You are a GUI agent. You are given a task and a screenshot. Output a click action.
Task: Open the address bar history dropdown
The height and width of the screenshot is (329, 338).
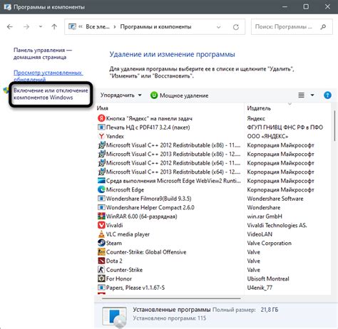click(218, 27)
